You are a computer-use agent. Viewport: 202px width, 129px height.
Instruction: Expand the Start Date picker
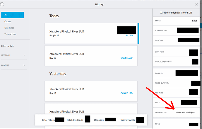pyautogui.click(x=14, y=55)
